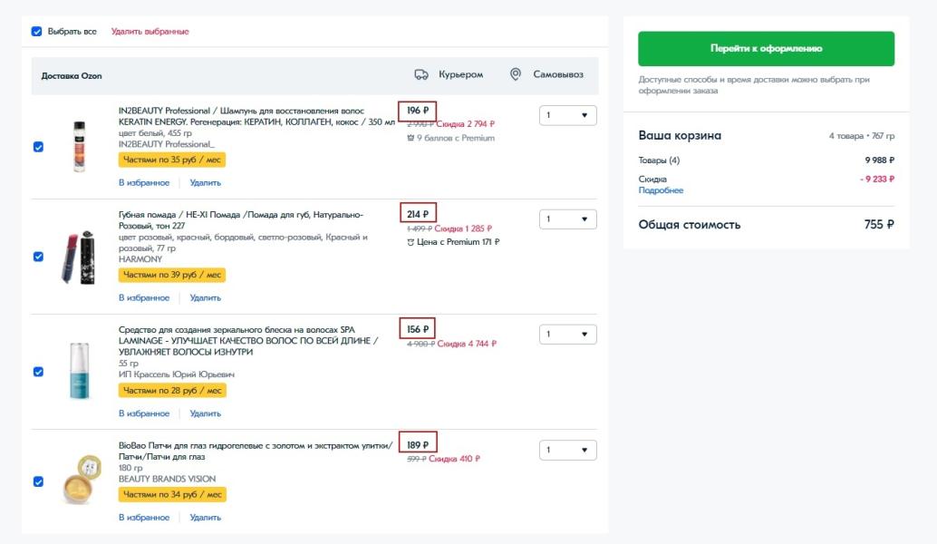Viewport: 937px width, 544px height.
Task: Uncheck the HARMONY lipstick item checkbox
Action: coord(38,257)
